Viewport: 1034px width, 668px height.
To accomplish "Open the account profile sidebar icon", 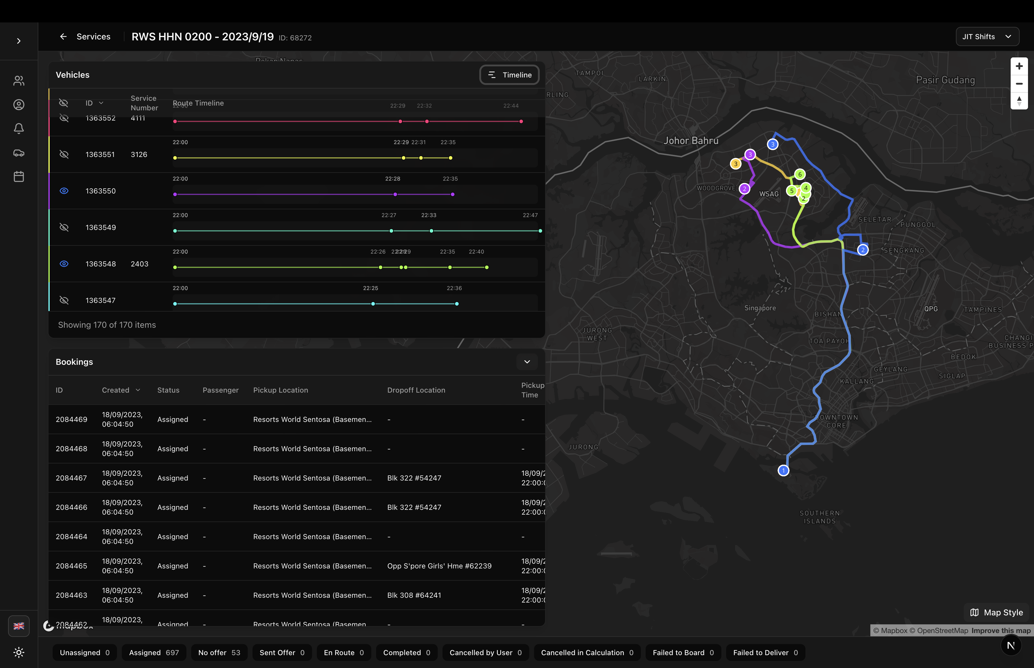I will 19,105.
